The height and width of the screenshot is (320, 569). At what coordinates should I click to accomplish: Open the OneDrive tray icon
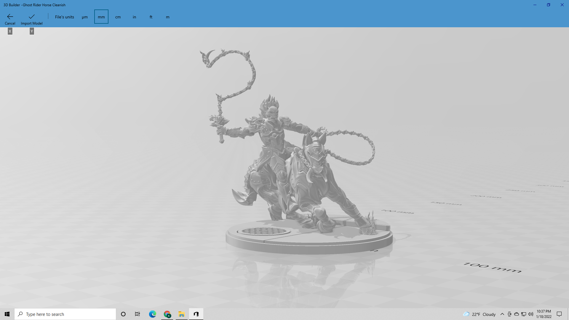click(x=517, y=314)
